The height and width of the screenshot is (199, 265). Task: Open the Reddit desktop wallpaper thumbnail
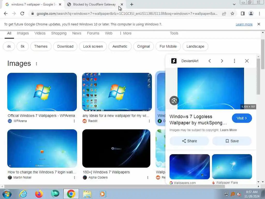[x=117, y=92]
